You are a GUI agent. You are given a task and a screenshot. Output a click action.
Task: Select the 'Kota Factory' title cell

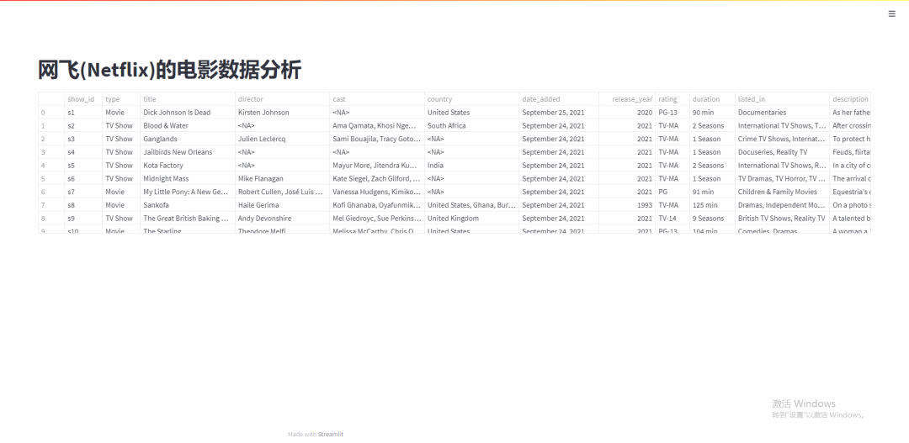188,166
